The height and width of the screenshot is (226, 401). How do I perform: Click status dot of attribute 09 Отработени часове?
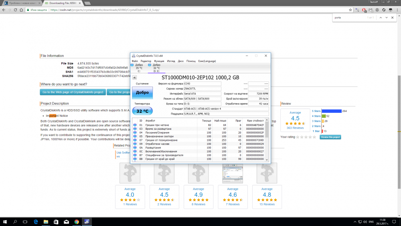click(135, 144)
